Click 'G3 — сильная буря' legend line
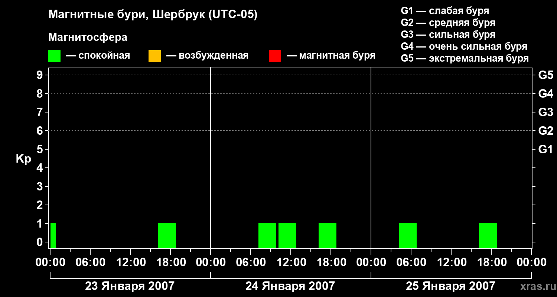 448,35
